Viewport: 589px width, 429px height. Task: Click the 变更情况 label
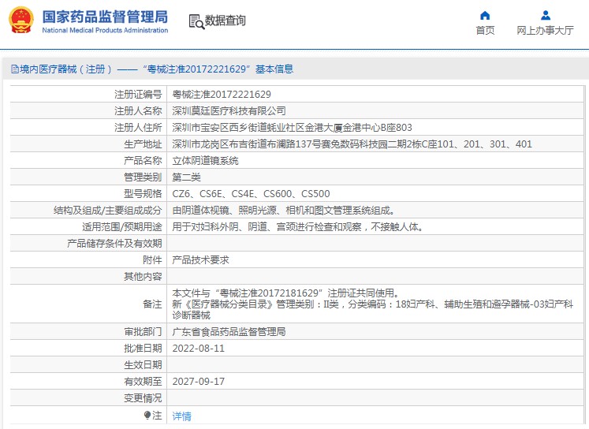(143, 397)
